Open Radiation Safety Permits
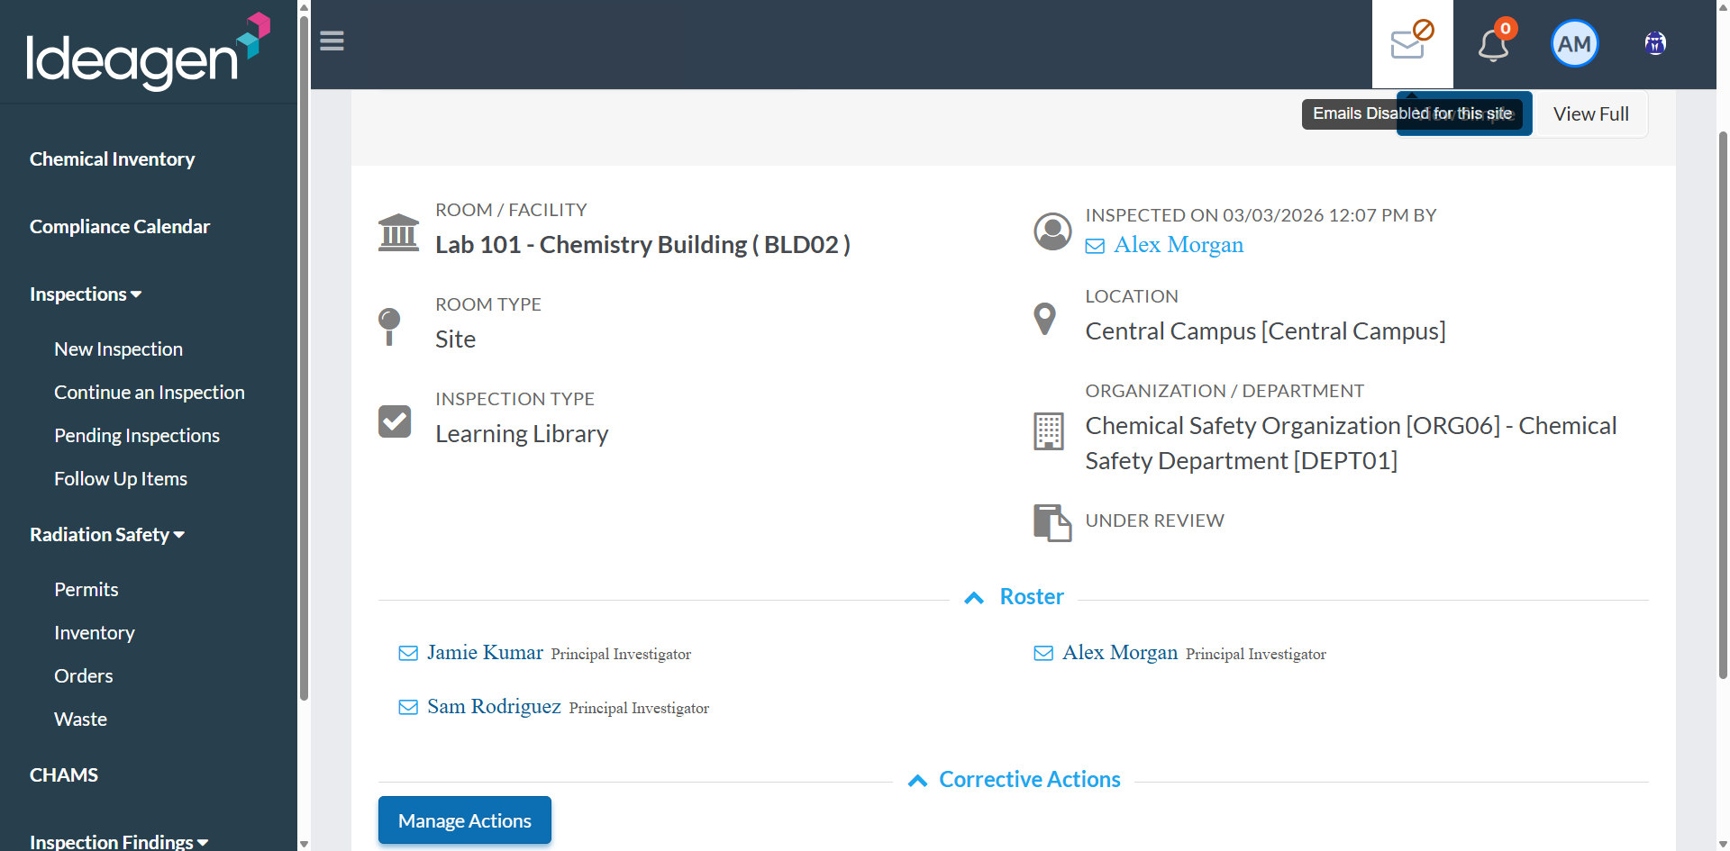 [x=86, y=590]
